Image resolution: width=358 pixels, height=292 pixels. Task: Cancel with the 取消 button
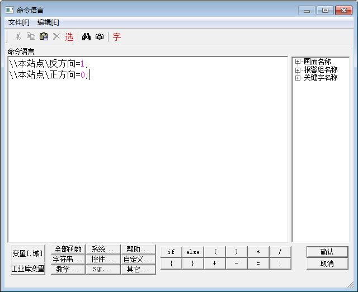327,263
